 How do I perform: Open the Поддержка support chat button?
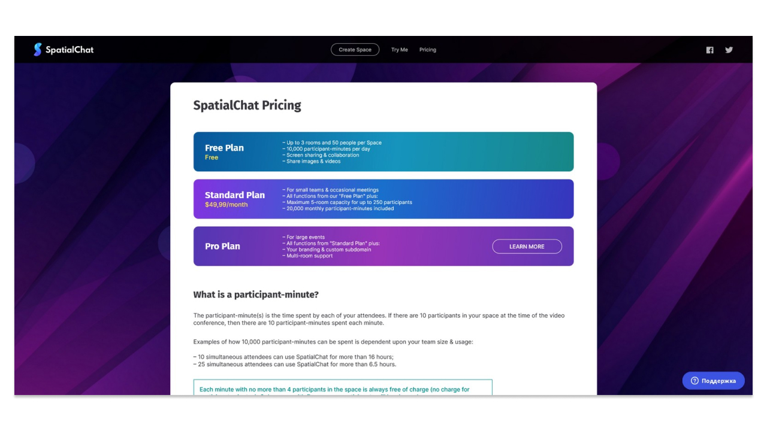pos(713,381)
